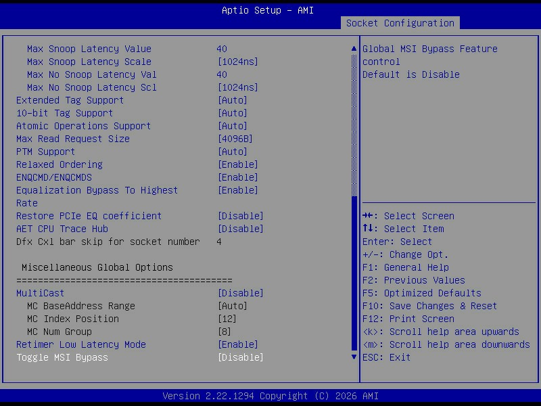This screenshot has height=406, width=541.
Task: Open Max Snoop Latency Scale [1024ns] option
Action: tap(238, 62)
